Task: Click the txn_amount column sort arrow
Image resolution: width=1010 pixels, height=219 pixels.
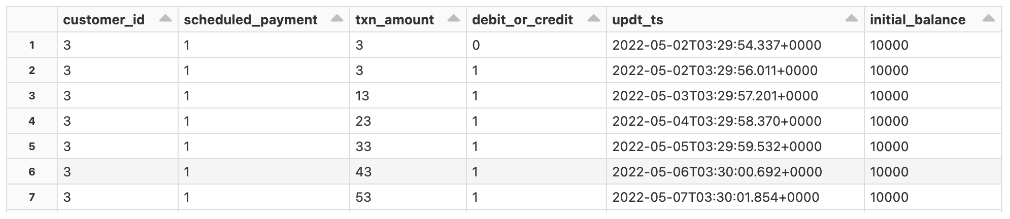Action: coord(453,19)
